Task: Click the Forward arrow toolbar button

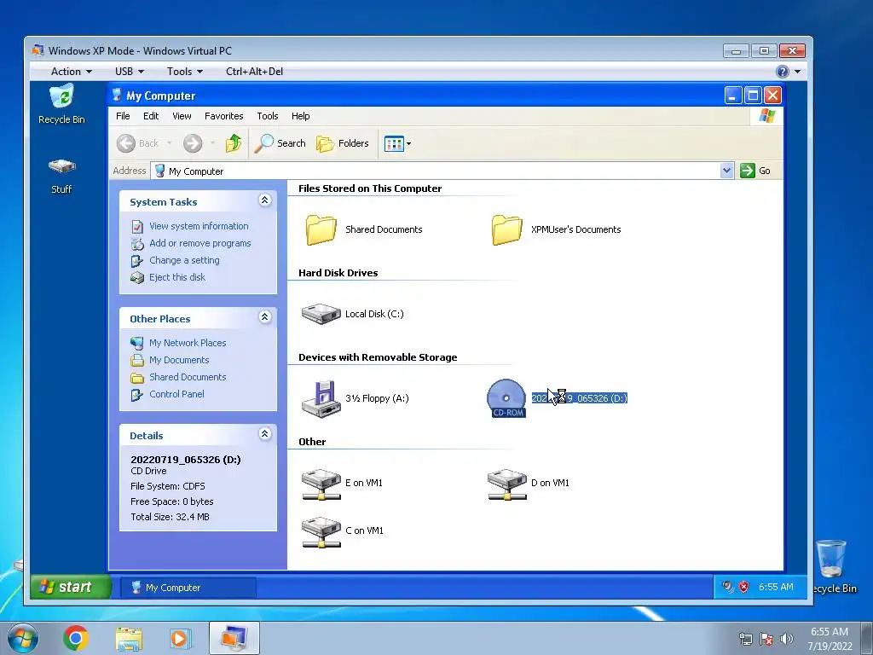Action: coord(193,143)
